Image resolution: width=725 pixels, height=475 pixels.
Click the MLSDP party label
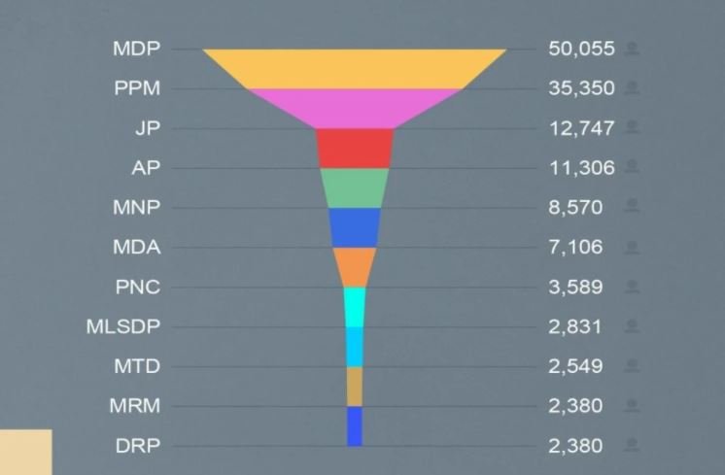click(122, 326)
